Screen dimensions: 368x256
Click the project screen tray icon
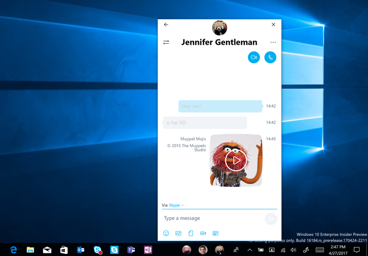point(272,250)
